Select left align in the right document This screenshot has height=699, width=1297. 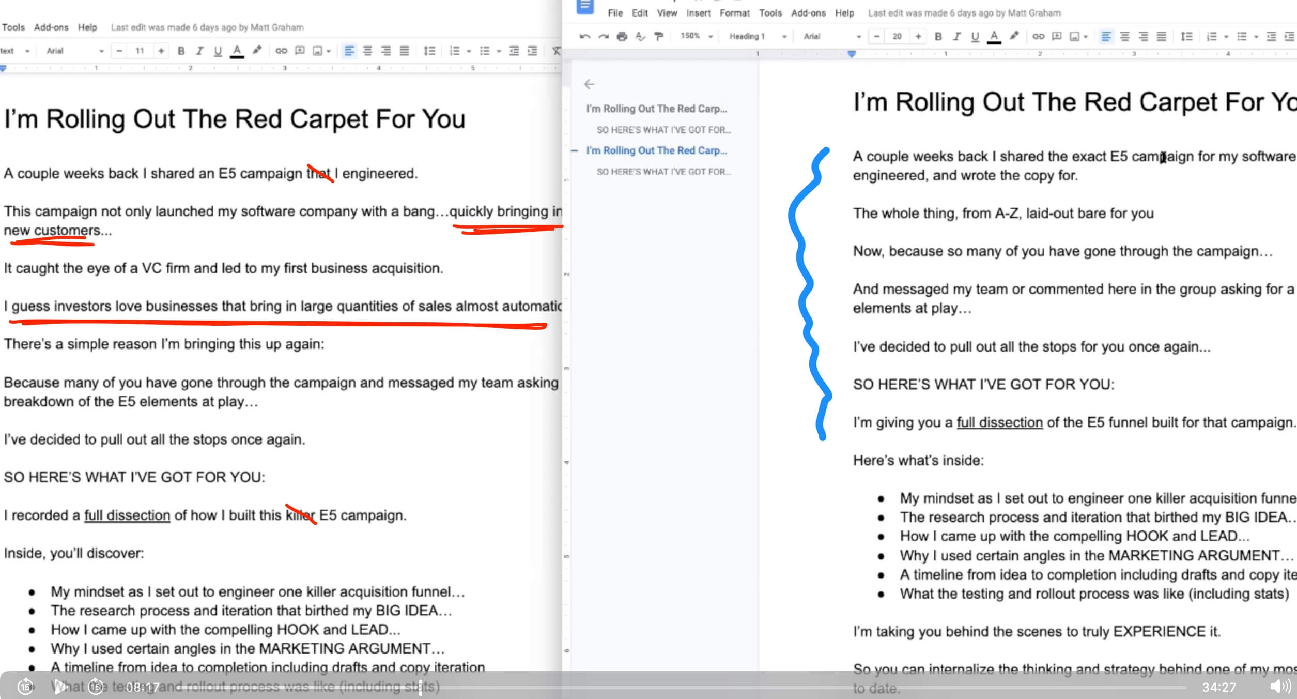pos(1106,36)
